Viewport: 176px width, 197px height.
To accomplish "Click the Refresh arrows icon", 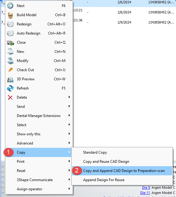I will 10,88.
